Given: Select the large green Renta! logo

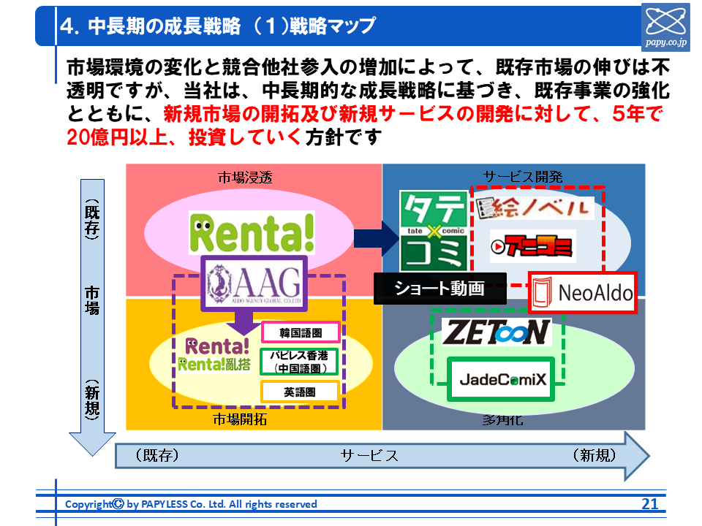Looking at the screenshot, I should (252, 232).
